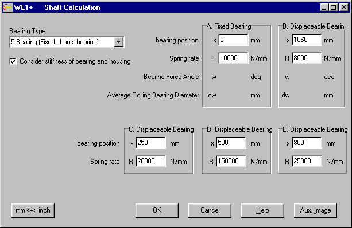The width and height of the screenshot is (352, 228).
Task: Confirm with the OK button
Action: [157, 210]
